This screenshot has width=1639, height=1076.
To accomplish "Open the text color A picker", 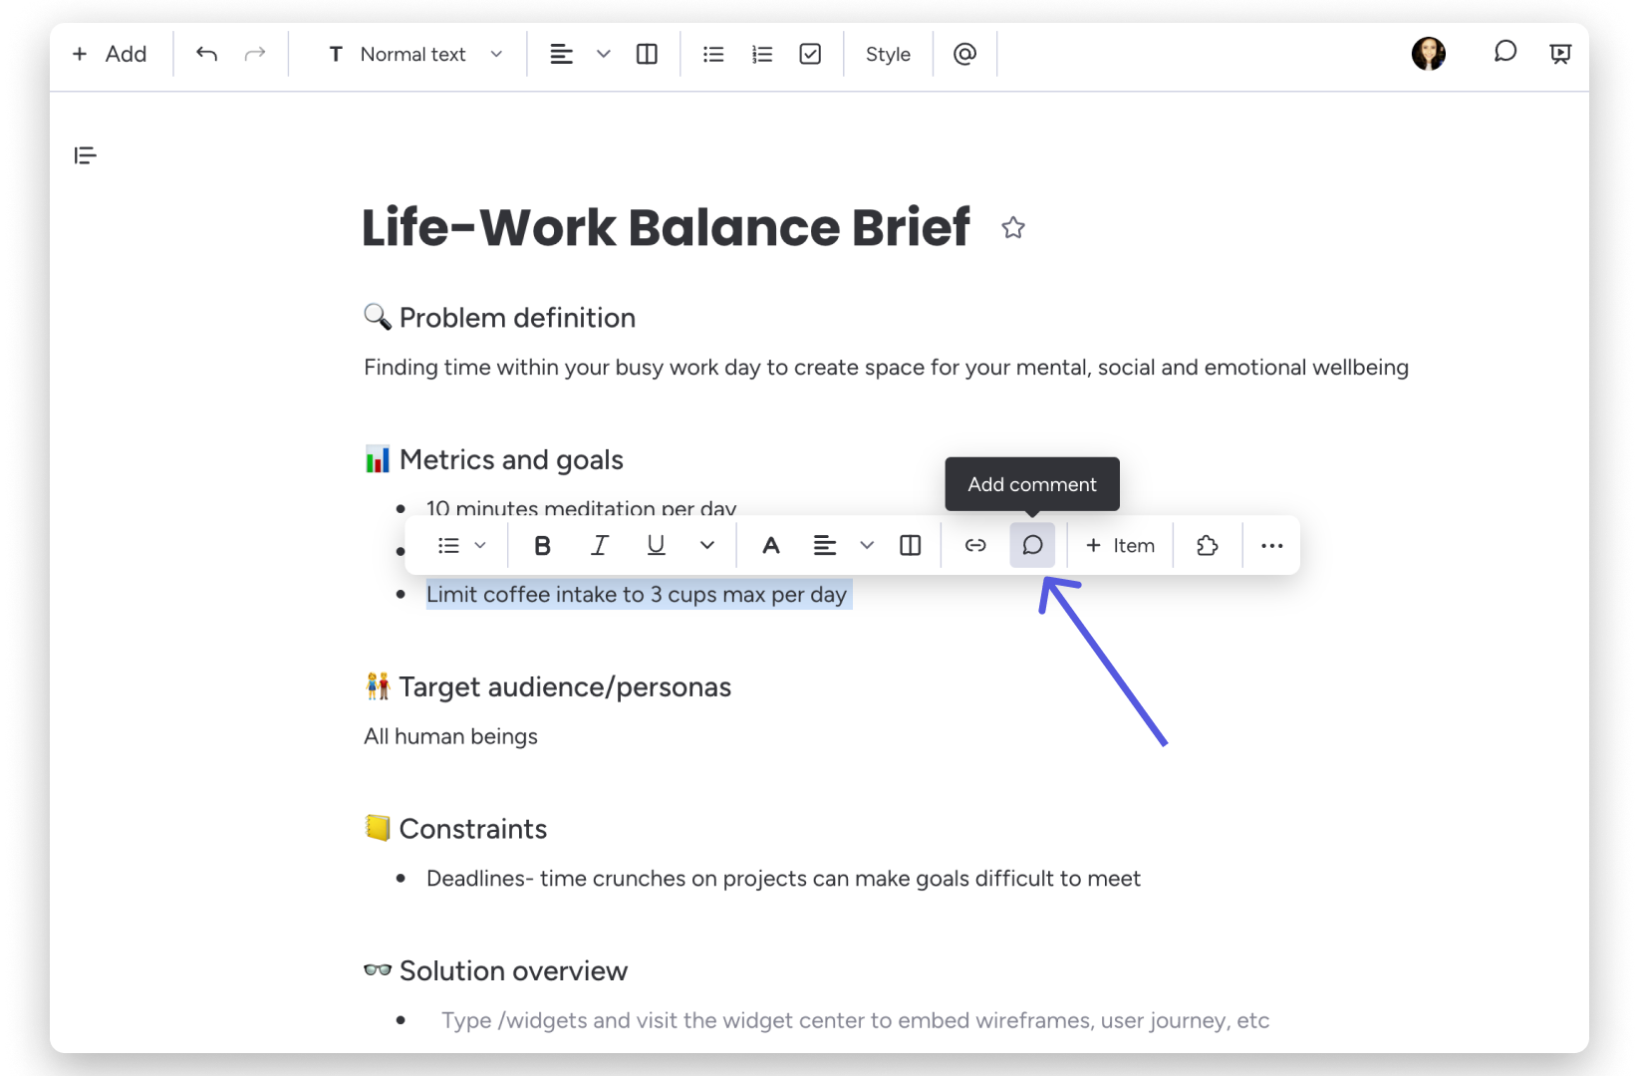I will [770, 545].
